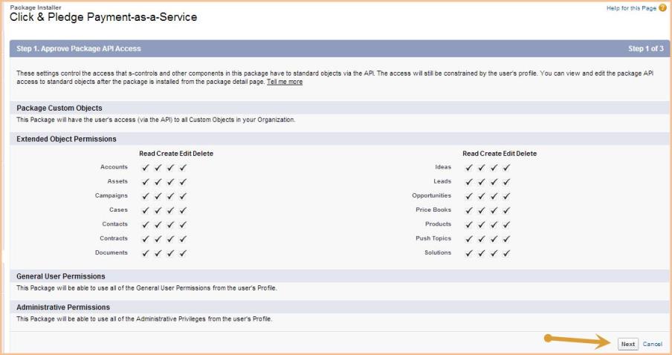Click the Contracts Create checkmark

(158, 239)
